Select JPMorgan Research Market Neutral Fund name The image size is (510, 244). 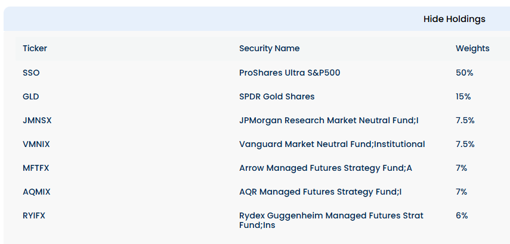pos(329,120)
